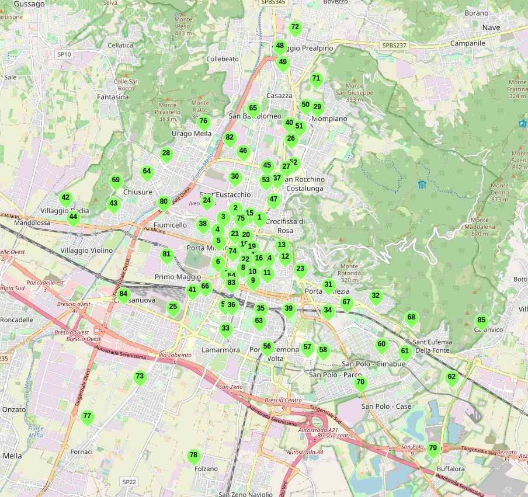
Task: Click the SP22 road label
Action: 129,482
